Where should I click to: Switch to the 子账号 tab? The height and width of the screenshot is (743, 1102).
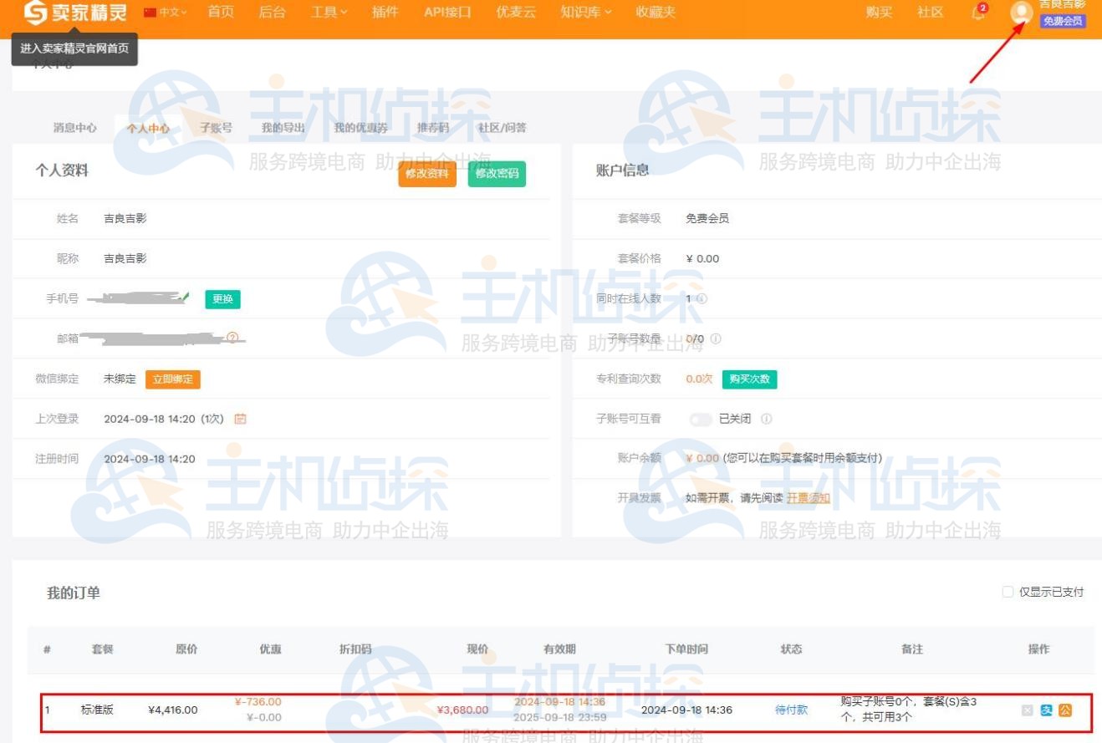pos(216,128)
